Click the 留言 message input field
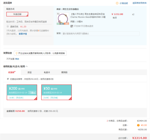The height and width of the screenshot is (140, 150). click(x=101, y=34)
